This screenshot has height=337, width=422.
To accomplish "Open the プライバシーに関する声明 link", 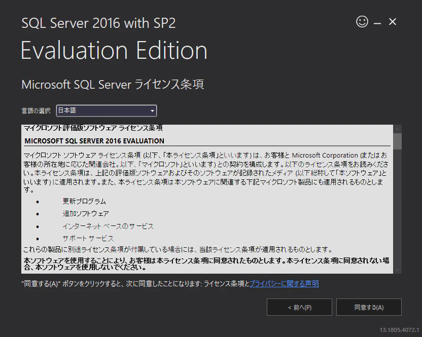I will pyautogui.click(x=284, y=284).
